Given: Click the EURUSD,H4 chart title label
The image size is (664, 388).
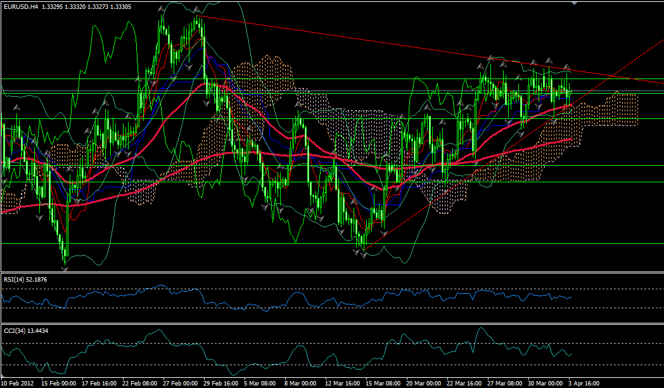Looking at the screenshot, I should [18, 6].
